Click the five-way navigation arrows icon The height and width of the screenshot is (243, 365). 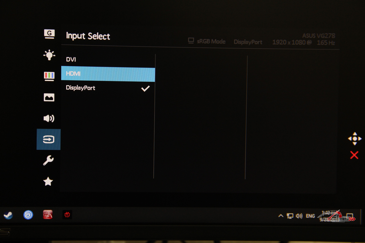[x=354, y=139]
